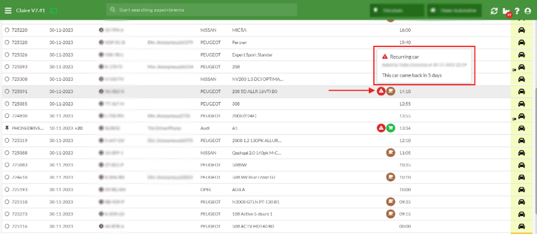This screenshot has height=237, width=537.
Task: Click the coffee cup icon on row 725091
Action: tap(390, 91)
